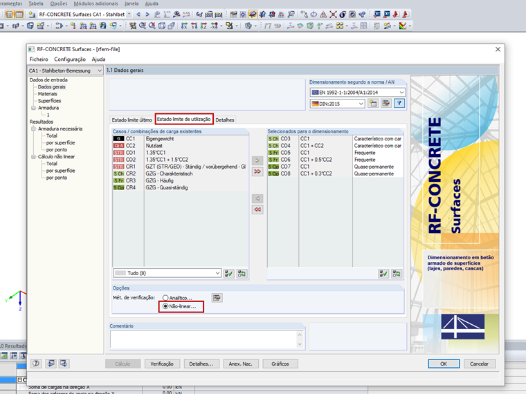Create new national annex icon

point(373,104)
